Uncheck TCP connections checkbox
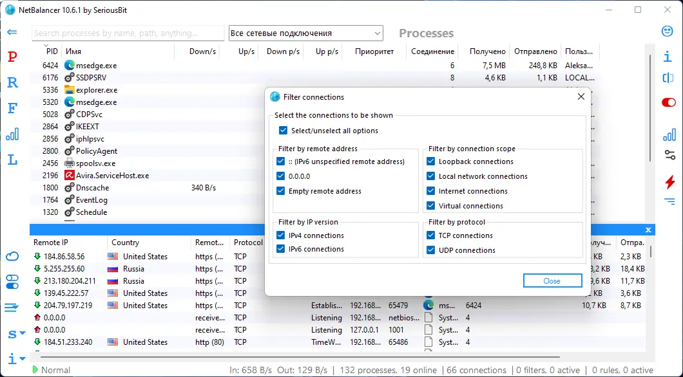Screen dimensions: 683x377 point(431,235)
